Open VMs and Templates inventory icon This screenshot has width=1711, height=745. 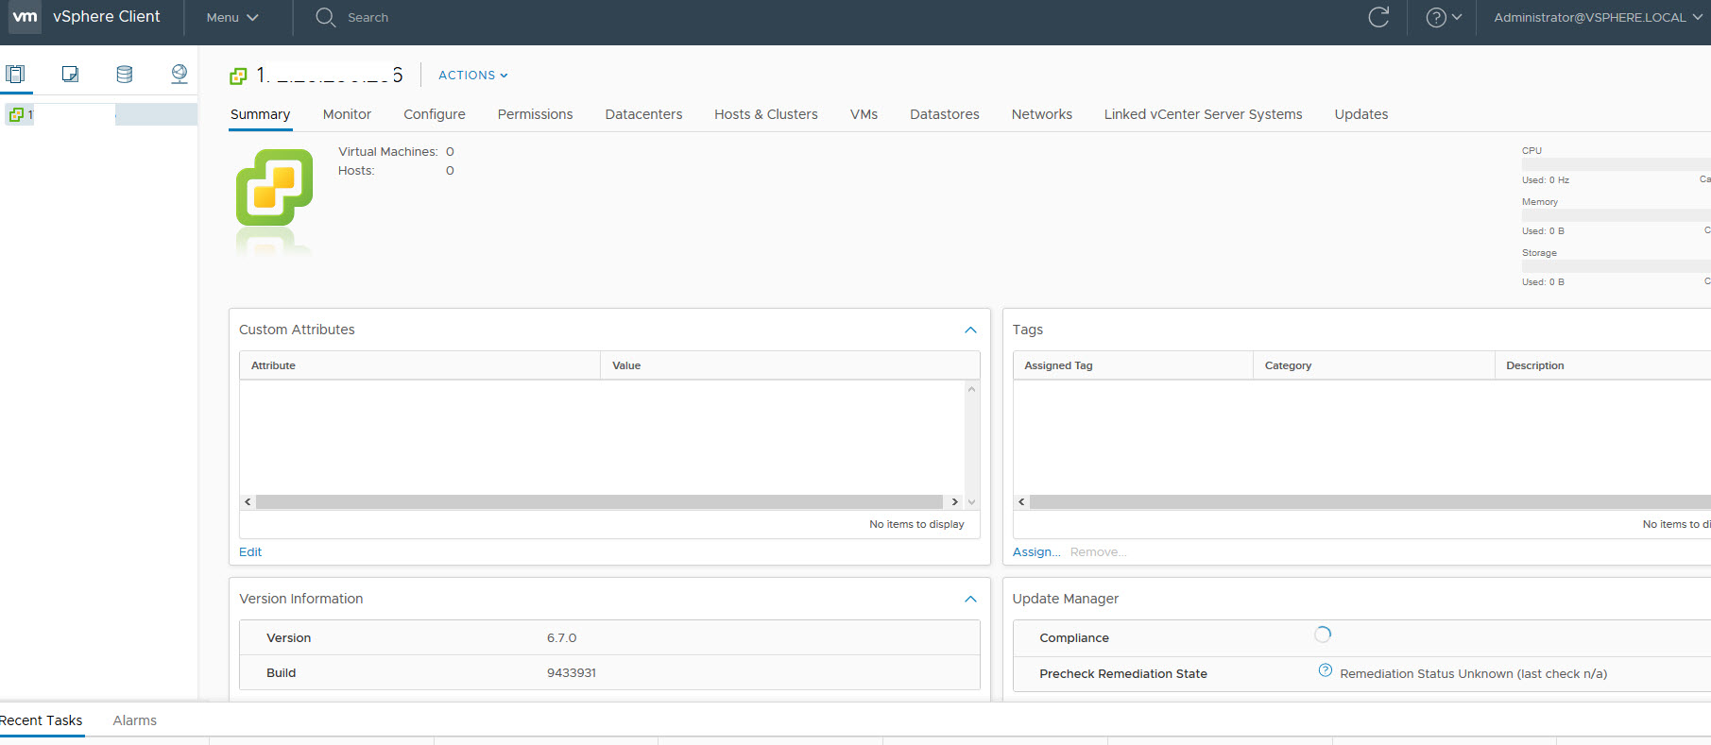pyautogui.click(x=70, y=74)
